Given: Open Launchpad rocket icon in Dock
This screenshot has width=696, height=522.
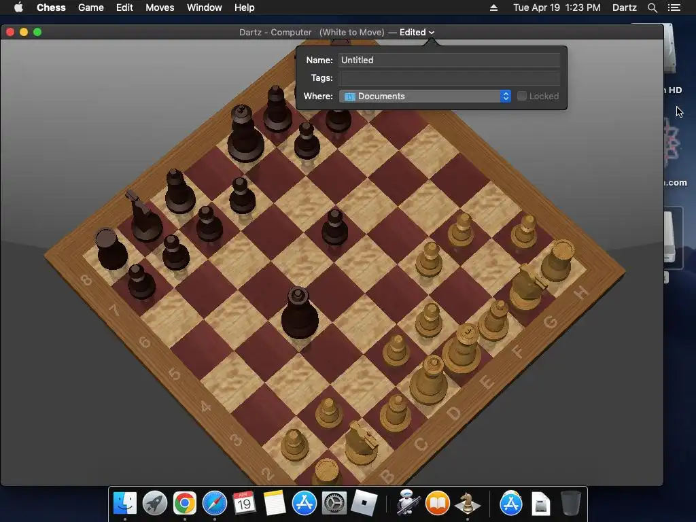Looking at the screenshot, I should [155, 504].
